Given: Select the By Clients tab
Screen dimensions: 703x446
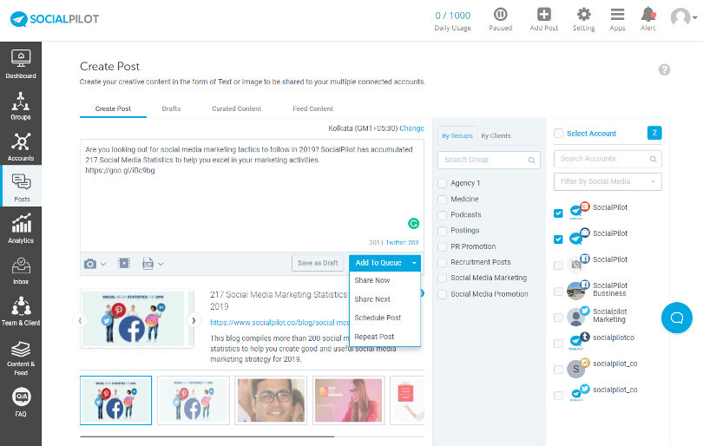Looking at the screenshot, I should tap(496, 136).
